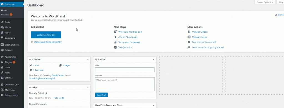284x108 pixels.
Task: Click the Customize Your Site button
Action: 46,35
